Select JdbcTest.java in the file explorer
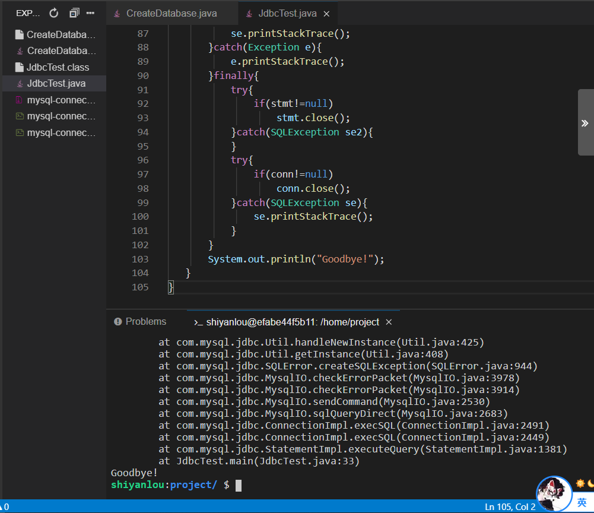The height and width of the screenshot is (513, 594). pos(54,83)
